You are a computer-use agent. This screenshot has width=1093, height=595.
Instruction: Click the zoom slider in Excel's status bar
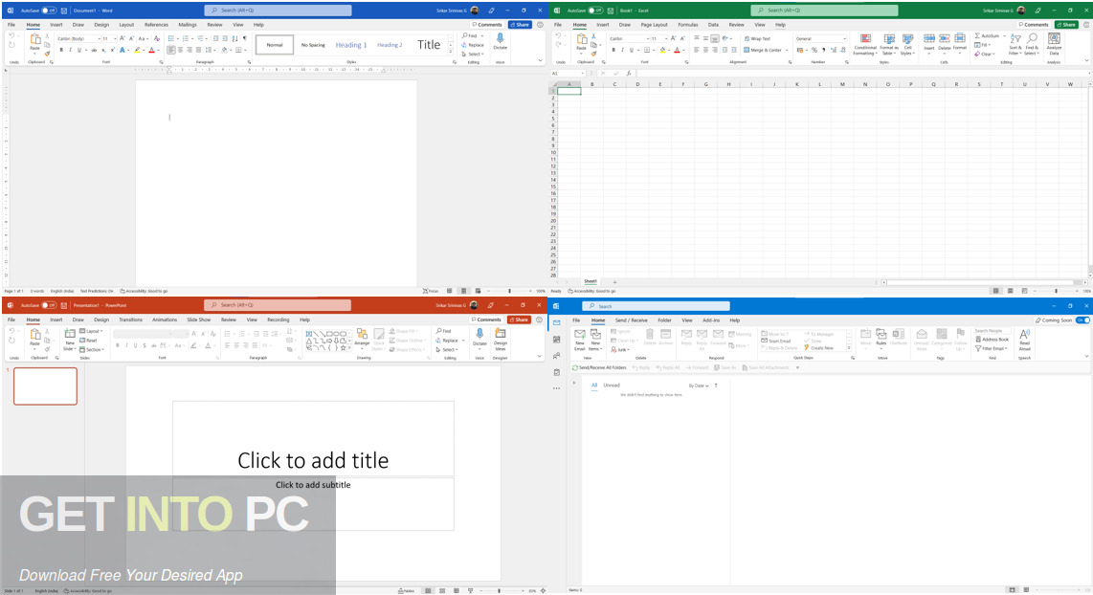pyautogui.click(x=1056, y=291)
